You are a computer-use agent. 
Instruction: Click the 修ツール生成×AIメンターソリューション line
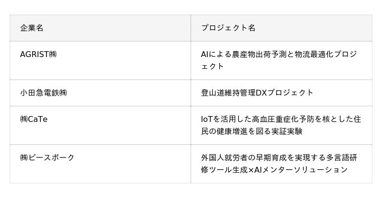(x=274, y=170)
